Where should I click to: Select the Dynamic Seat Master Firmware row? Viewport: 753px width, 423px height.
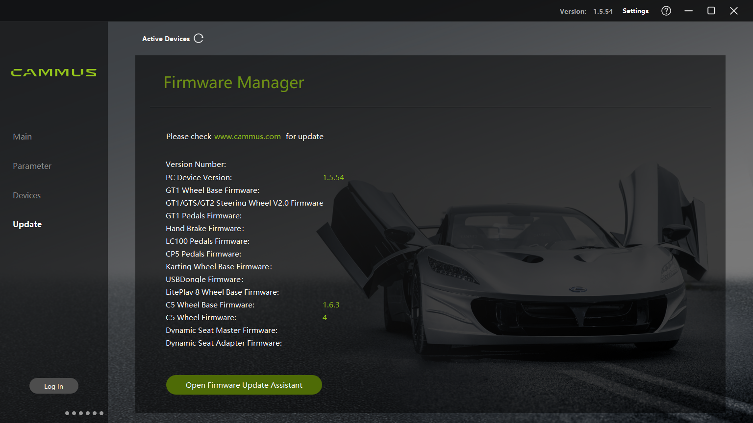[x=222, y=330]
